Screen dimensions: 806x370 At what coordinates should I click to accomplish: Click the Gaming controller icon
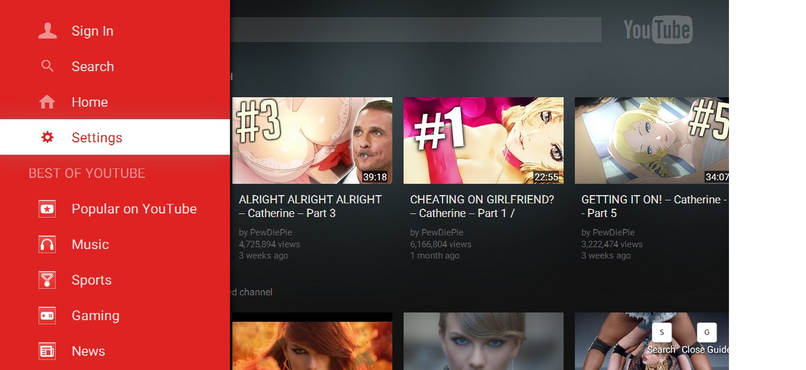[47, 315]
